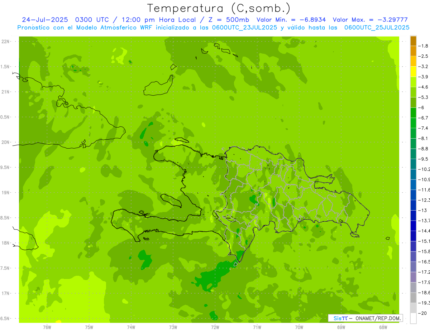Click the "73W" longitude label
Screen dimensions: 430x332
tap(173, 327)
